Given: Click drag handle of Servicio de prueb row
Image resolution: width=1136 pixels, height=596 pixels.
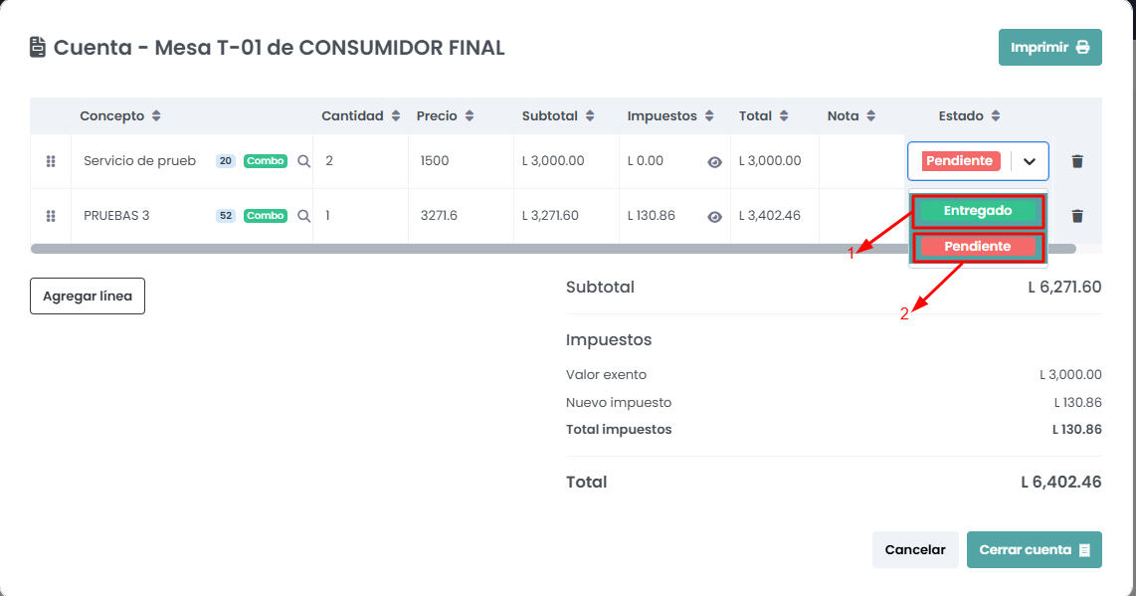Looking at the screenshot, I should (x=51, y=161).
